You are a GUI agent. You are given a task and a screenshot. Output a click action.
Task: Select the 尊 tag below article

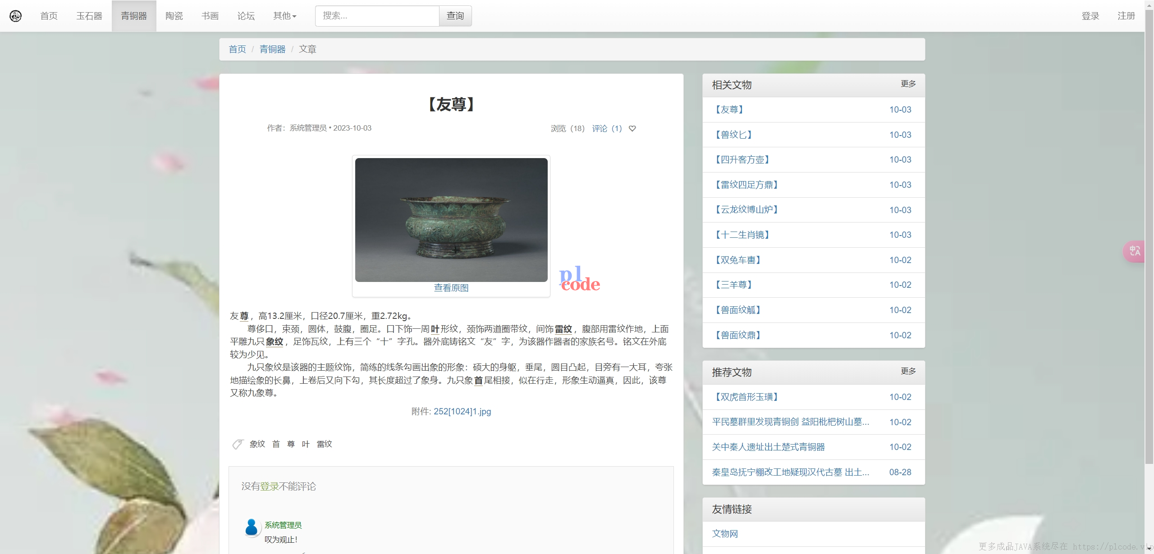tap(291, 444)
